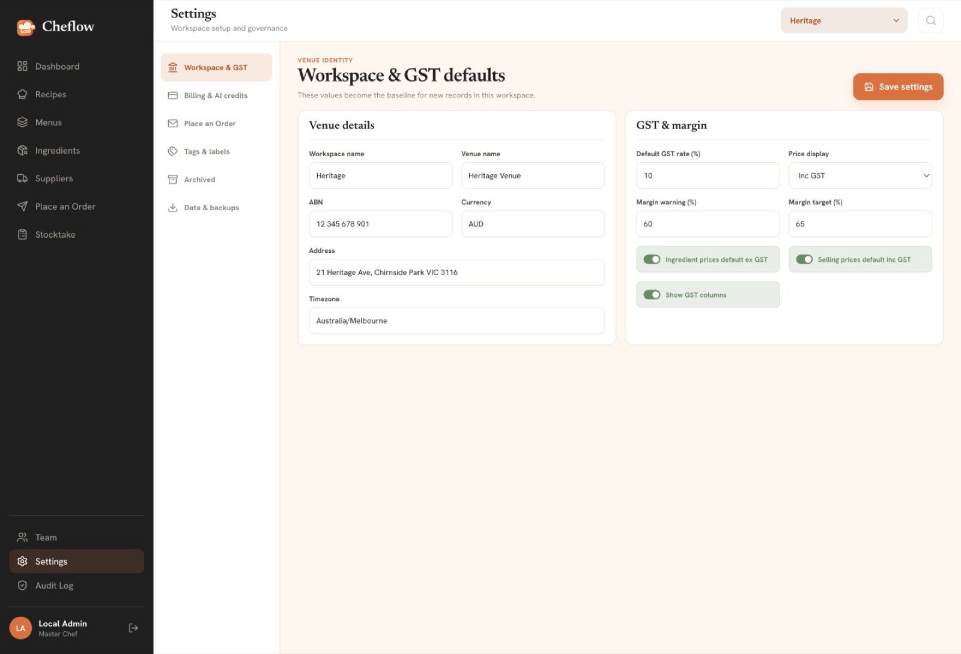
Task: Click the Dashboard grid icon
Action: (x=22, y=66)
